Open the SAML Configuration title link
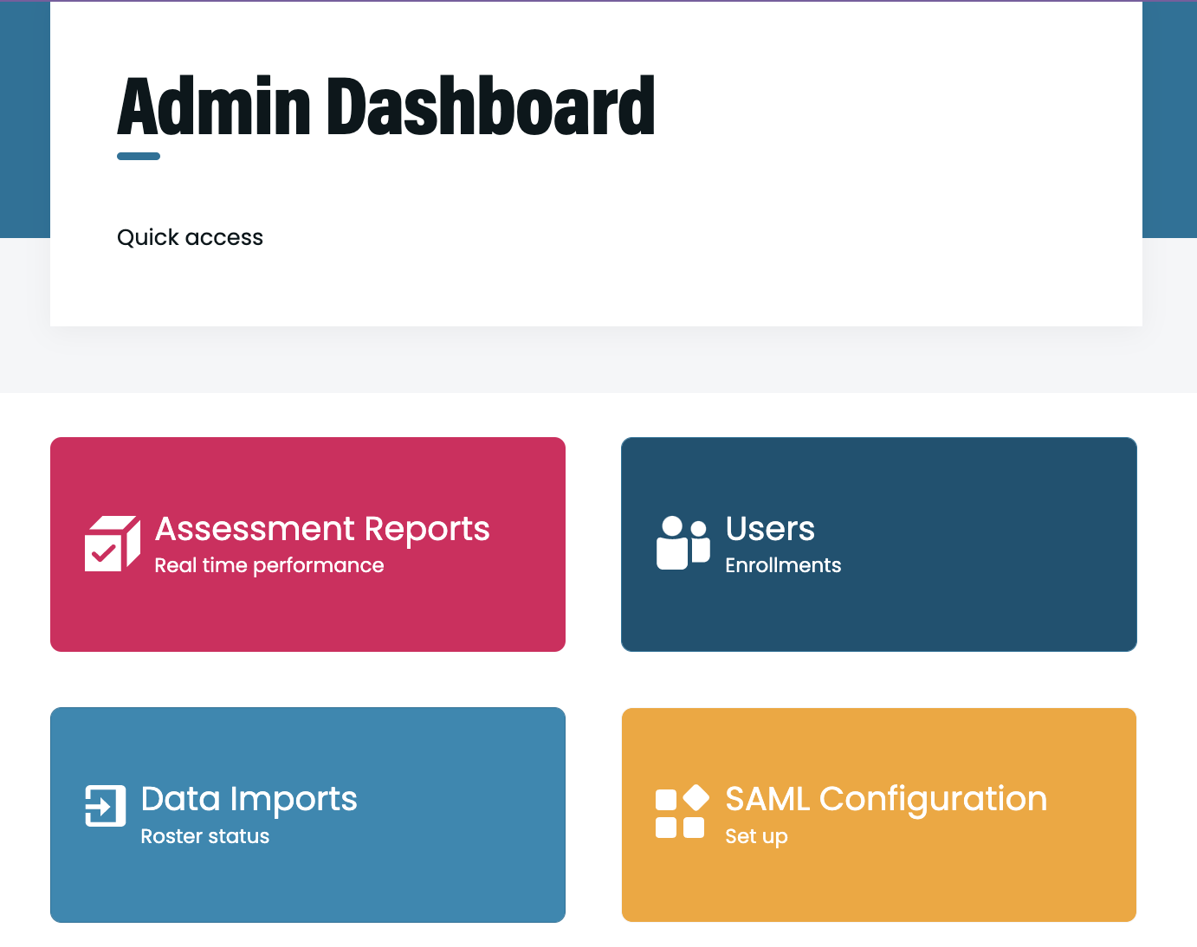Viewport: 1197px width, 947px height. (x=886, y=799)
